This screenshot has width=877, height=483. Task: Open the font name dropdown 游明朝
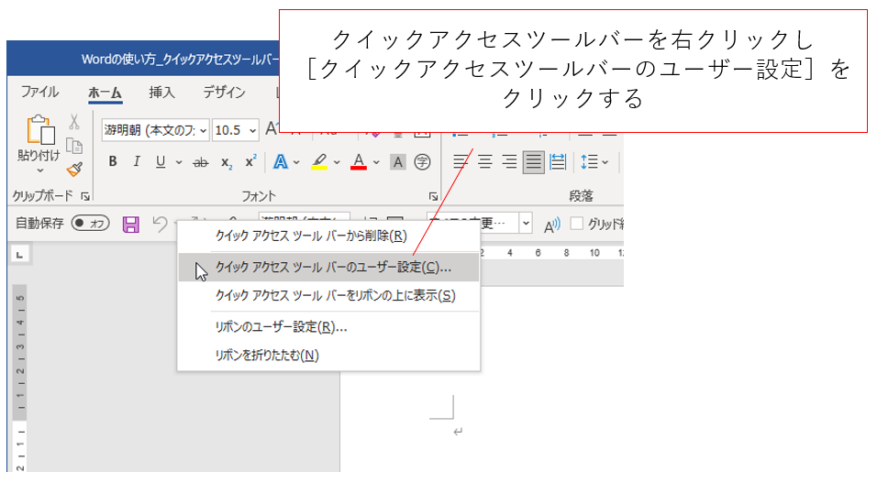pyautogui.click(x=155, y=130)
